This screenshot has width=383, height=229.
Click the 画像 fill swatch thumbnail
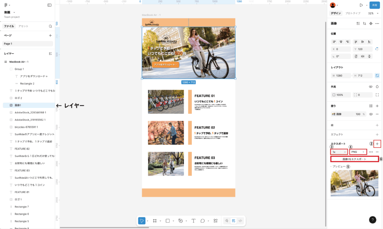point(334,114)
